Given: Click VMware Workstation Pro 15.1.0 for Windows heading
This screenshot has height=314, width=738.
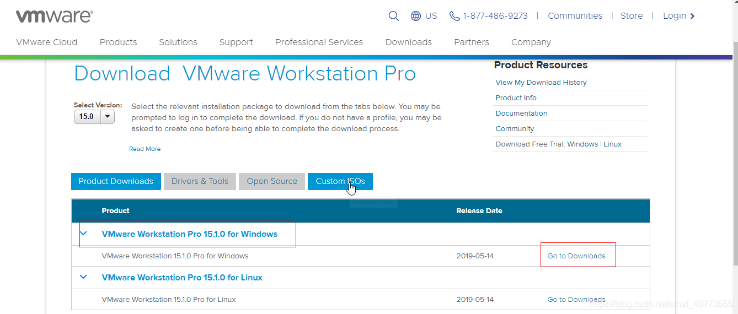Looking at the screenshot, I should [x=190, y=234].
